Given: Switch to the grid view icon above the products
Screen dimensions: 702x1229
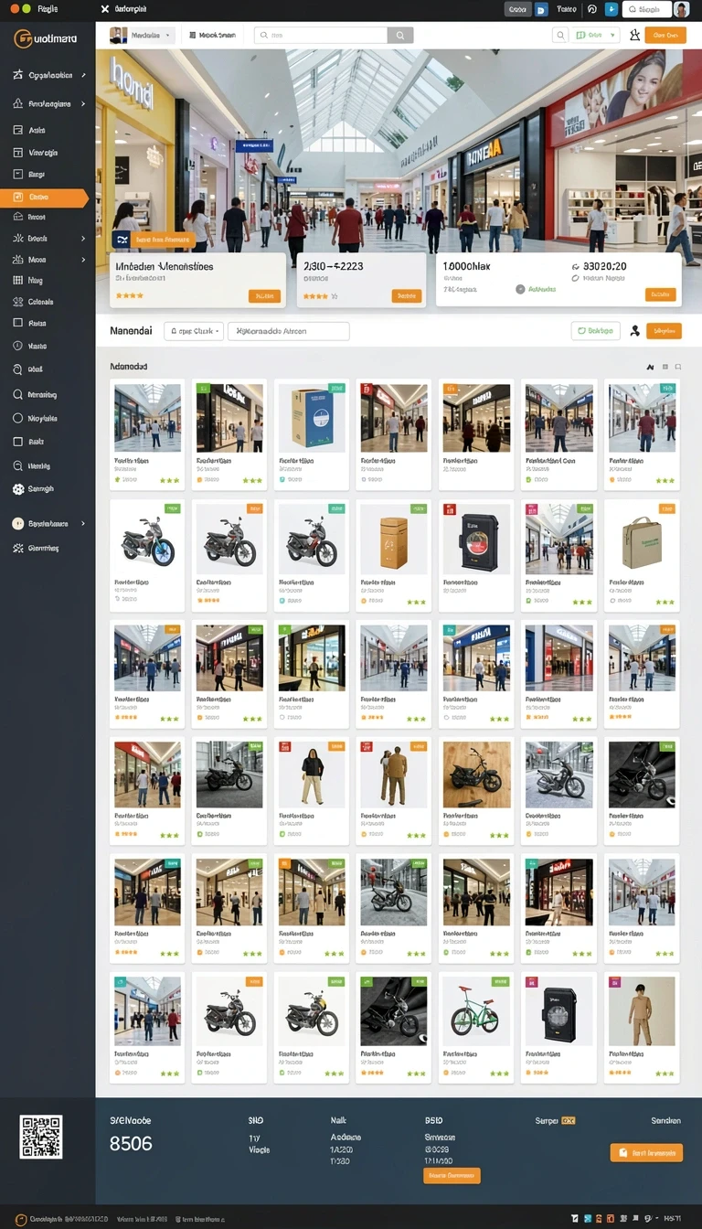Looking at the screenshot, I should click(x=665, y=367).
